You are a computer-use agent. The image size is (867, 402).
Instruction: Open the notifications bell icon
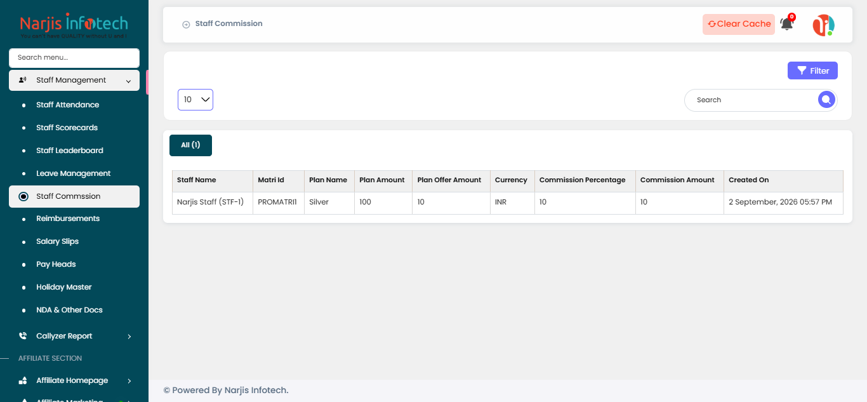(x=787, y=24)
